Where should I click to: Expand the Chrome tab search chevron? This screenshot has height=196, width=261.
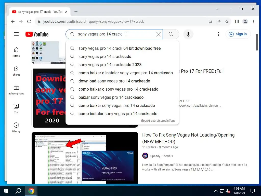coord(218,9)
